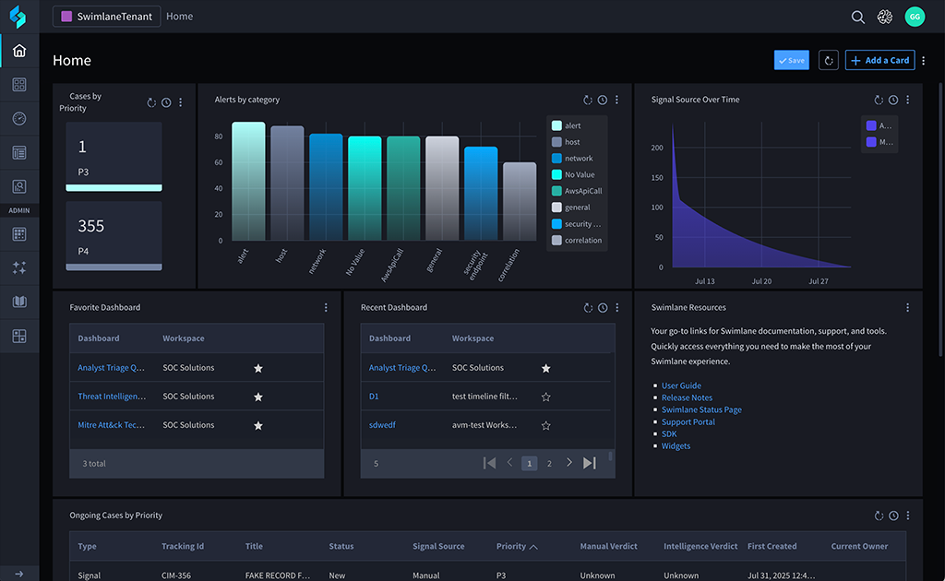Screen dimensions: 945x581
Task: Click the Add a Card button
Action: 879,60
